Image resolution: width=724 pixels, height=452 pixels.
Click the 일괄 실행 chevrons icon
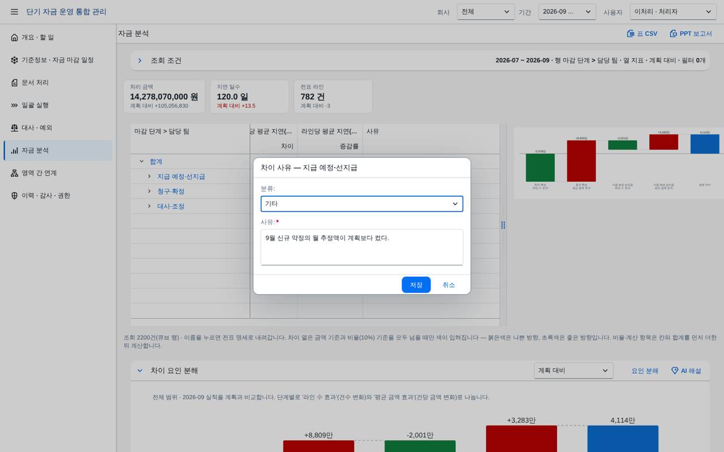[x=15, y=105]
